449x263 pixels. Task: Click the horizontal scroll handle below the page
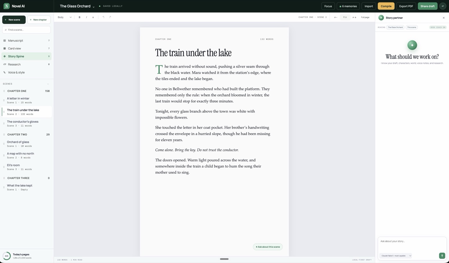click(224, 259)
